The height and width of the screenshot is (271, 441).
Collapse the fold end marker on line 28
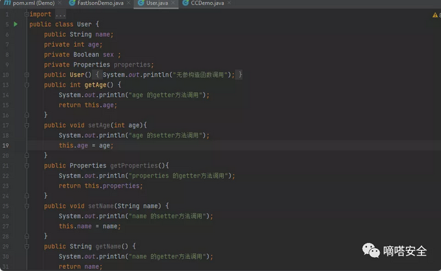[x=27, y=236]
